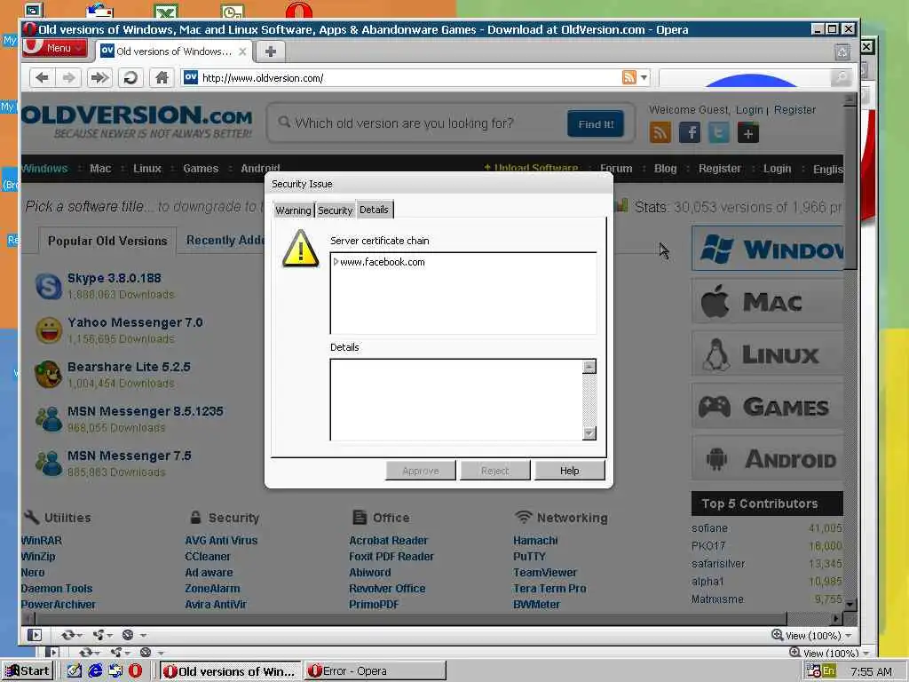Click the Find It! button
Screen dimensions: 909x682
click(596, 123)
